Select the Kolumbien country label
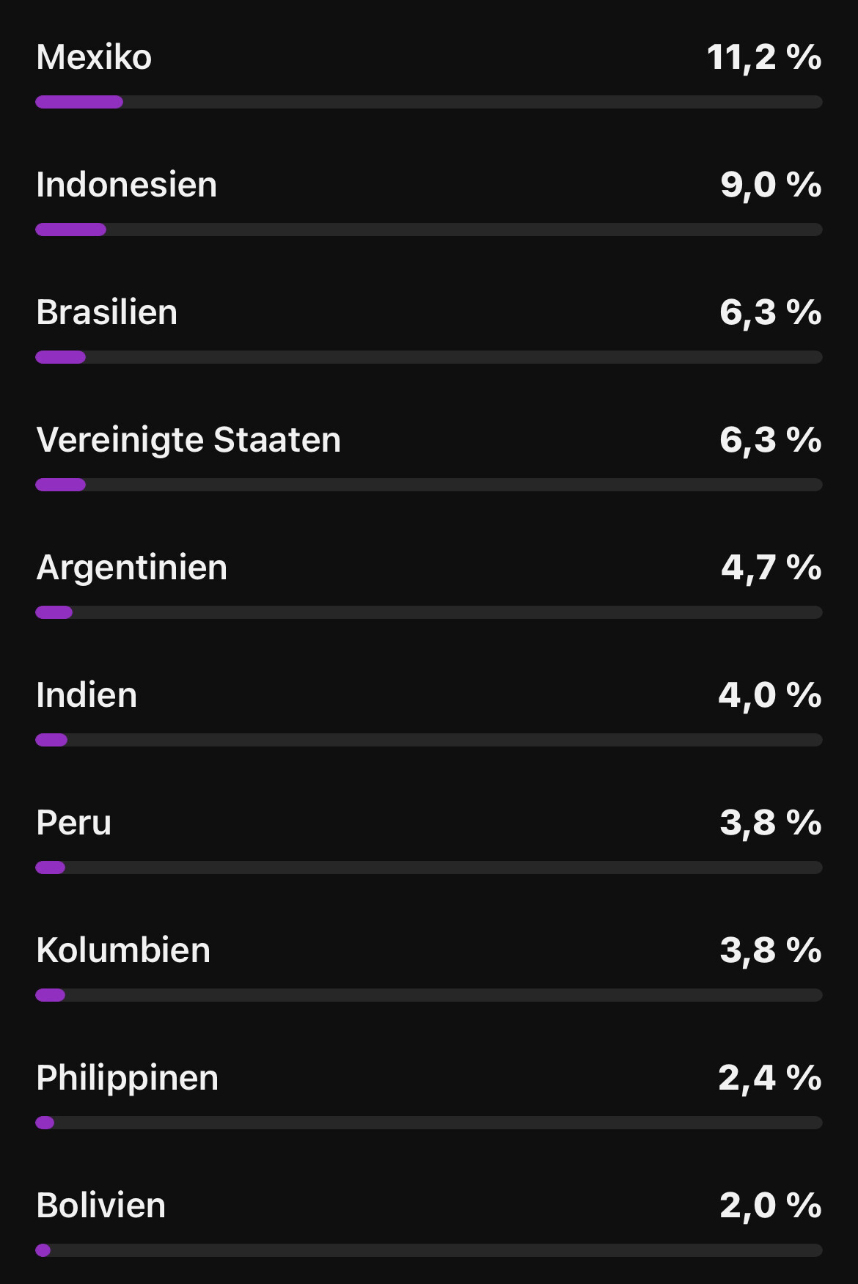The height and width of the screenshot is (1284, 858). pyautogui.click(x=123, y=950)
